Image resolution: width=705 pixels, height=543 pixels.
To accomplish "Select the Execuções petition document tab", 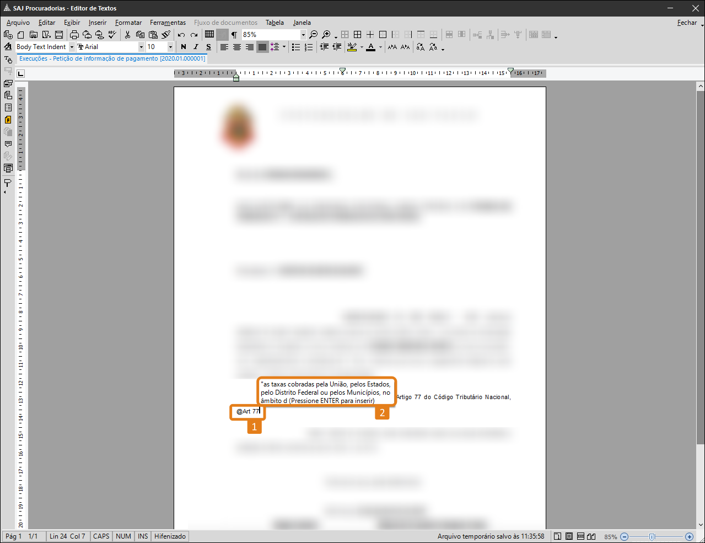I will (112, 58).
